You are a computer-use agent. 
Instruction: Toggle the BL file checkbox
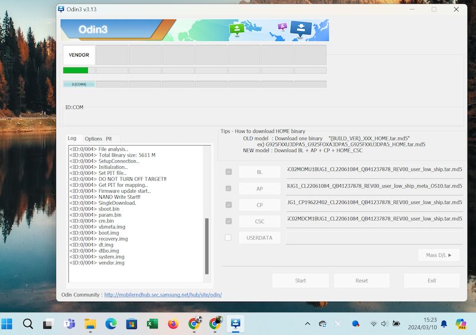228,172
